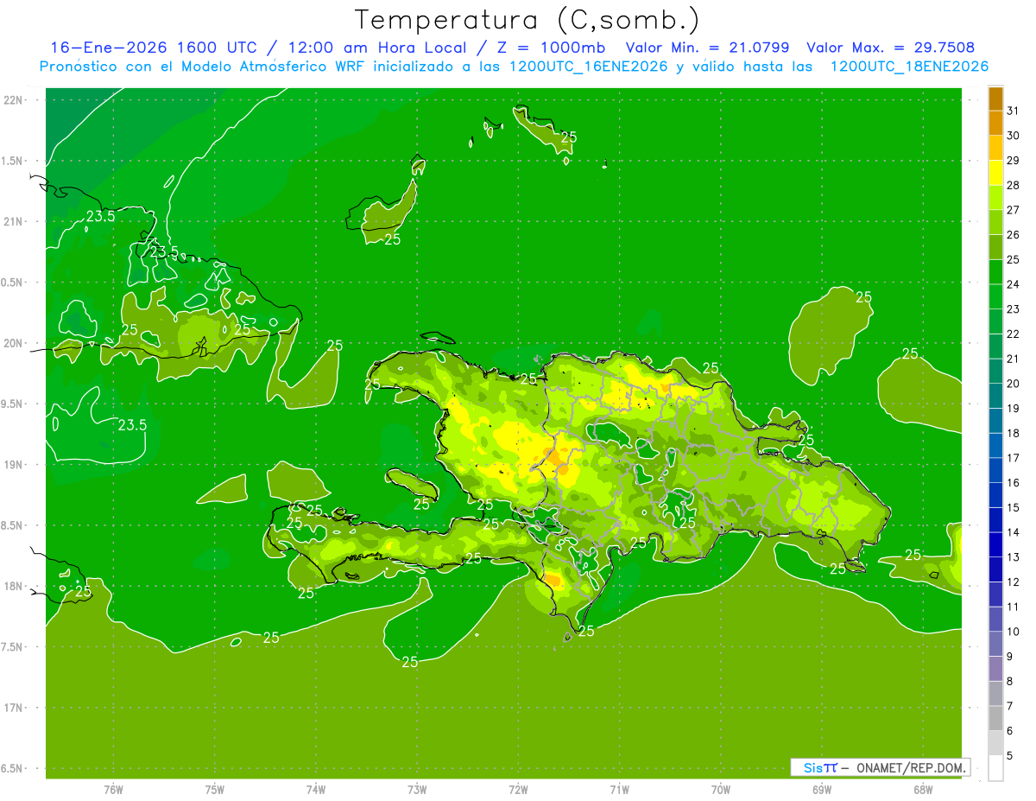Click the 72W longitude label
The height and width of the screenshot is (801, 1036).
[518, 789]
